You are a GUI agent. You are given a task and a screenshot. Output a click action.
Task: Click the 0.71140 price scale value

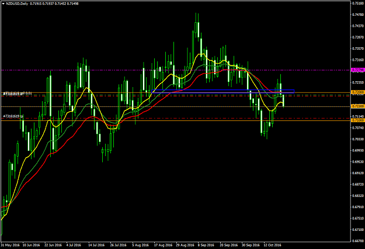click(x=358, y=116)
